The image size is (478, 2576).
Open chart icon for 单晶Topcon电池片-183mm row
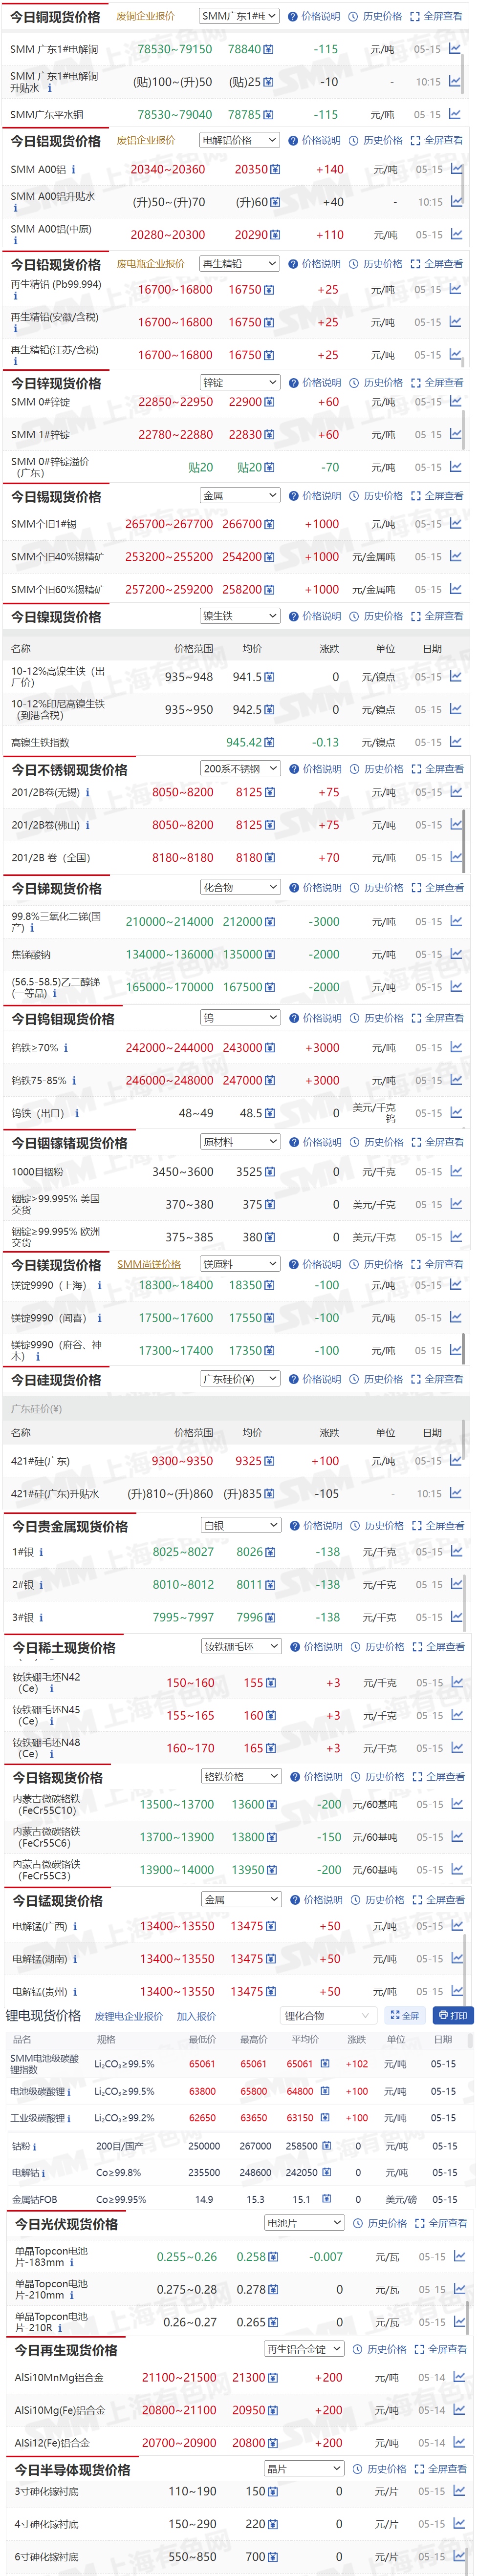[459, 2256]
